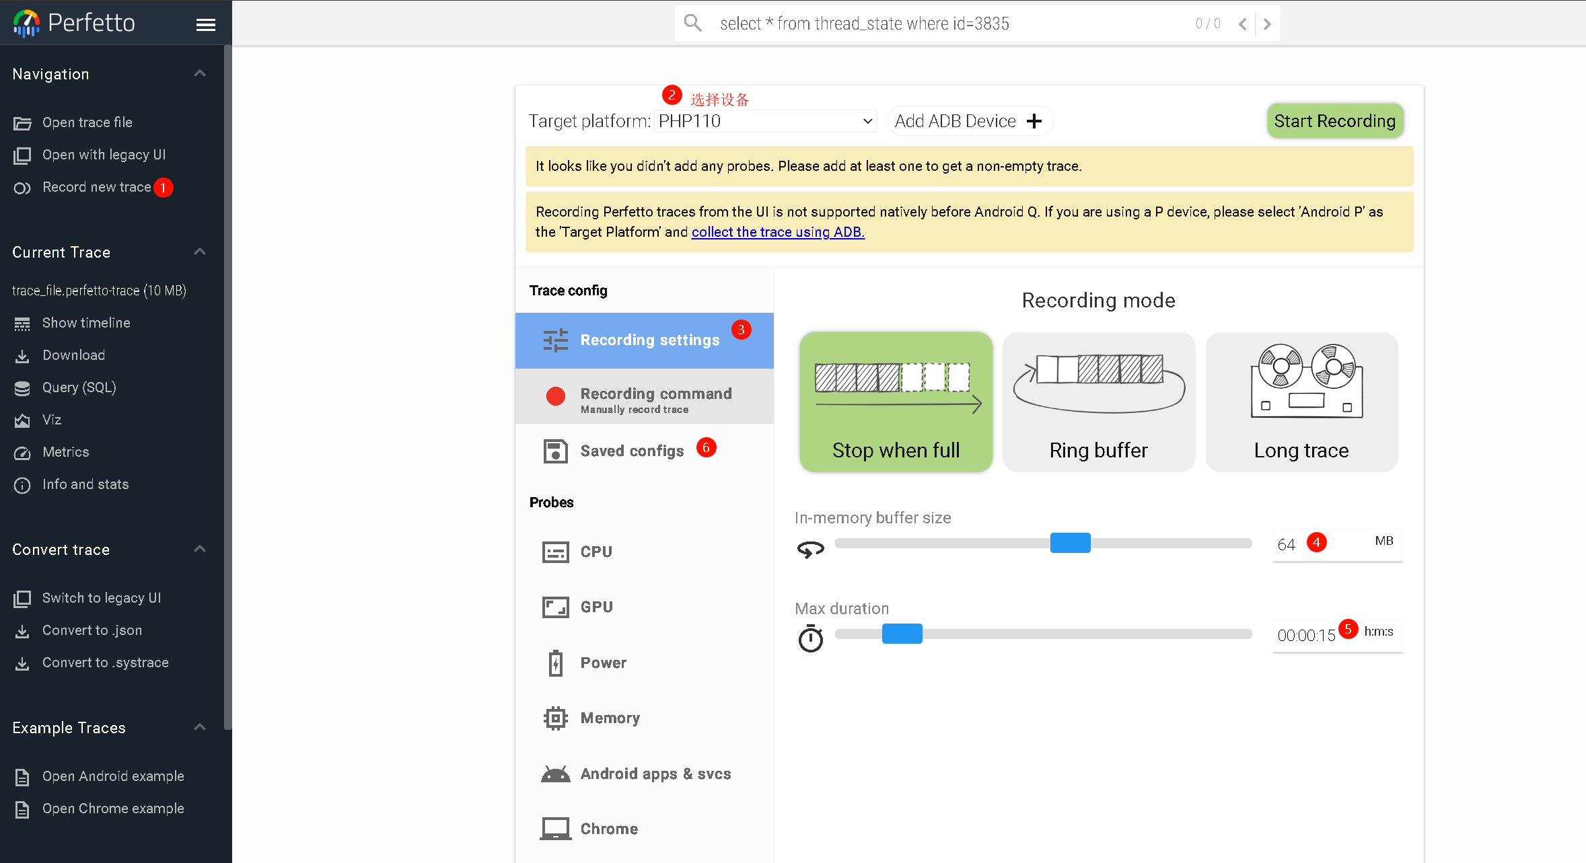
Task: Open the Memory probe section
Action: point(610,718)
